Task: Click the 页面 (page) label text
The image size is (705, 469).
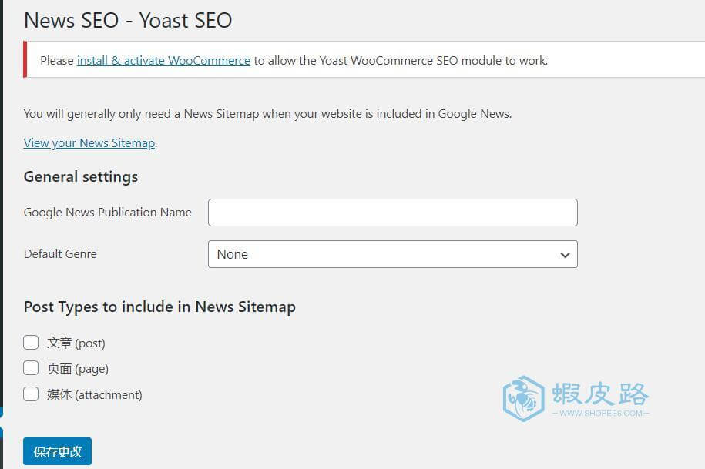Action: tap(78, 369)
